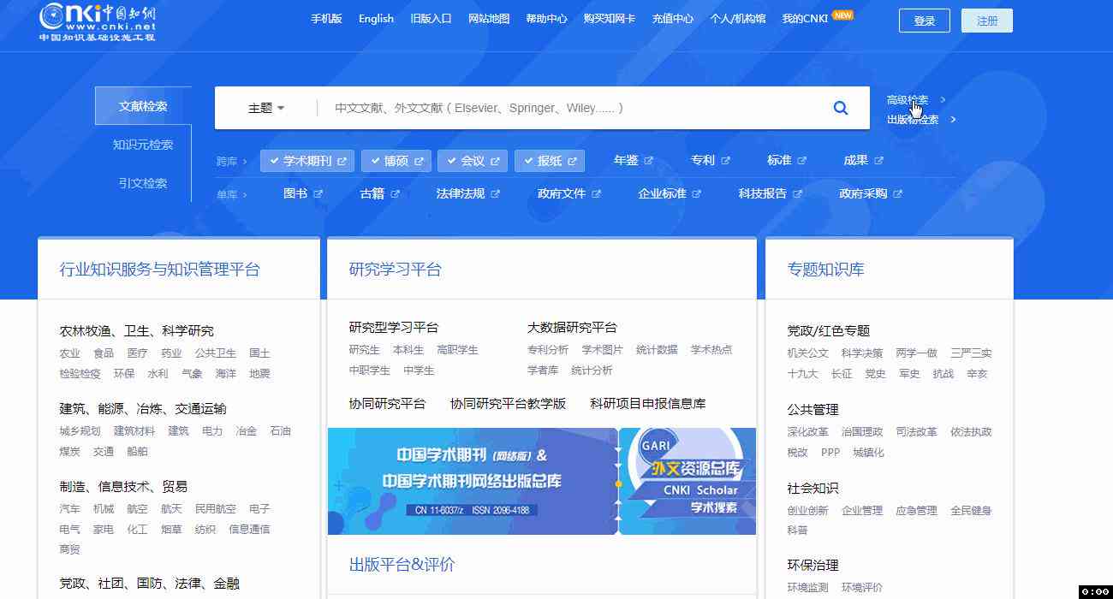The image size is (1113, 599).
Task: Expand the 单库 chevron
Action: point(245,194)
